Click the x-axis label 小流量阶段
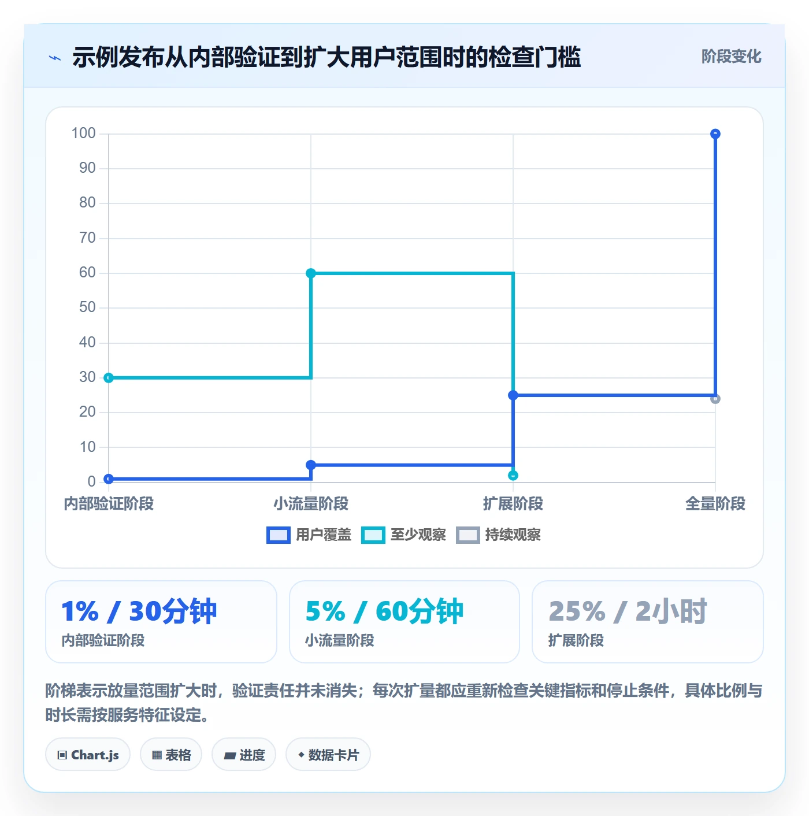The image size is (809, 816). 311,504
